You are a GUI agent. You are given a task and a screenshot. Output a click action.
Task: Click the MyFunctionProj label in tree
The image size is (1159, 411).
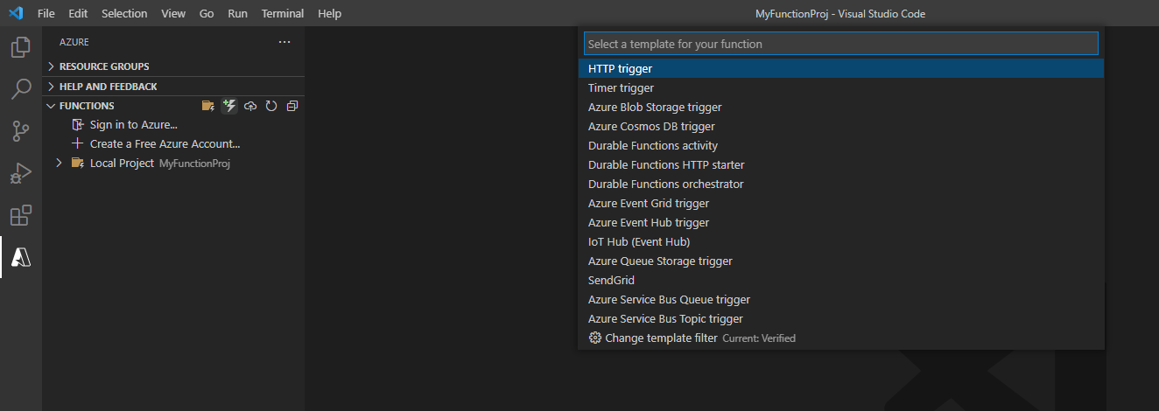[194, 164]
